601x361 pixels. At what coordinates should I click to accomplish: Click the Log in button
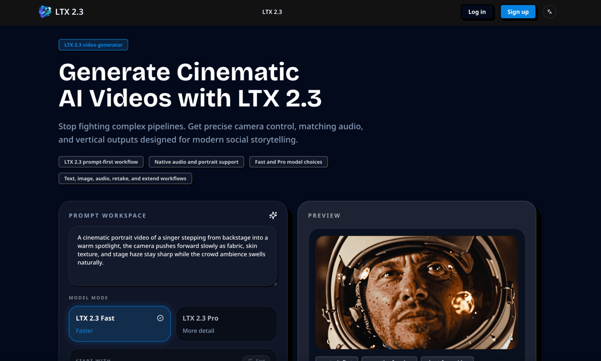(477, 12)
